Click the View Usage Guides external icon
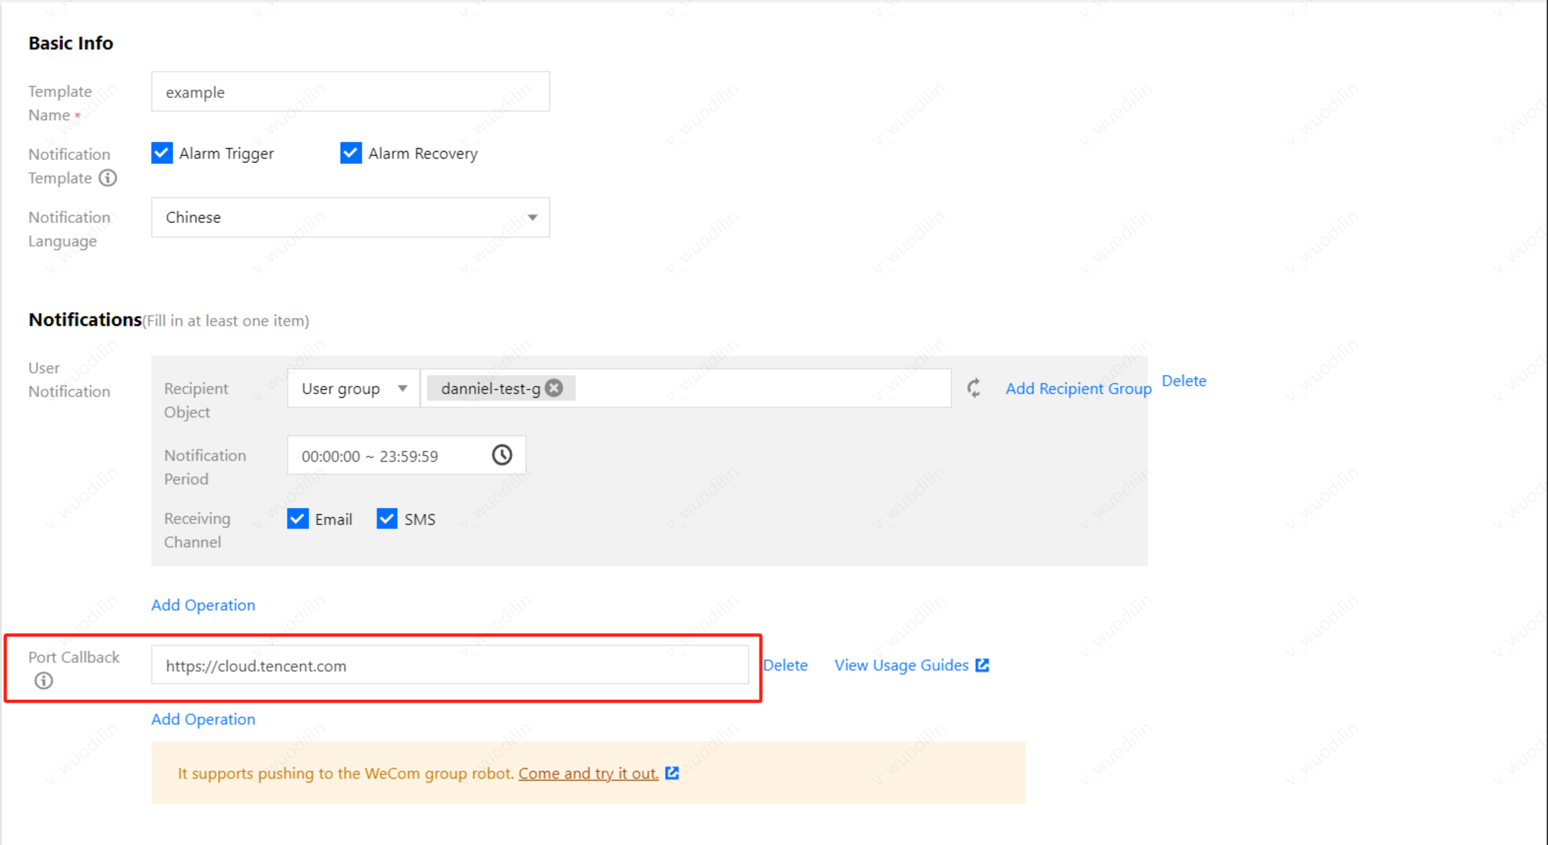The image size is (1548, 845). [x=982, y=665]
